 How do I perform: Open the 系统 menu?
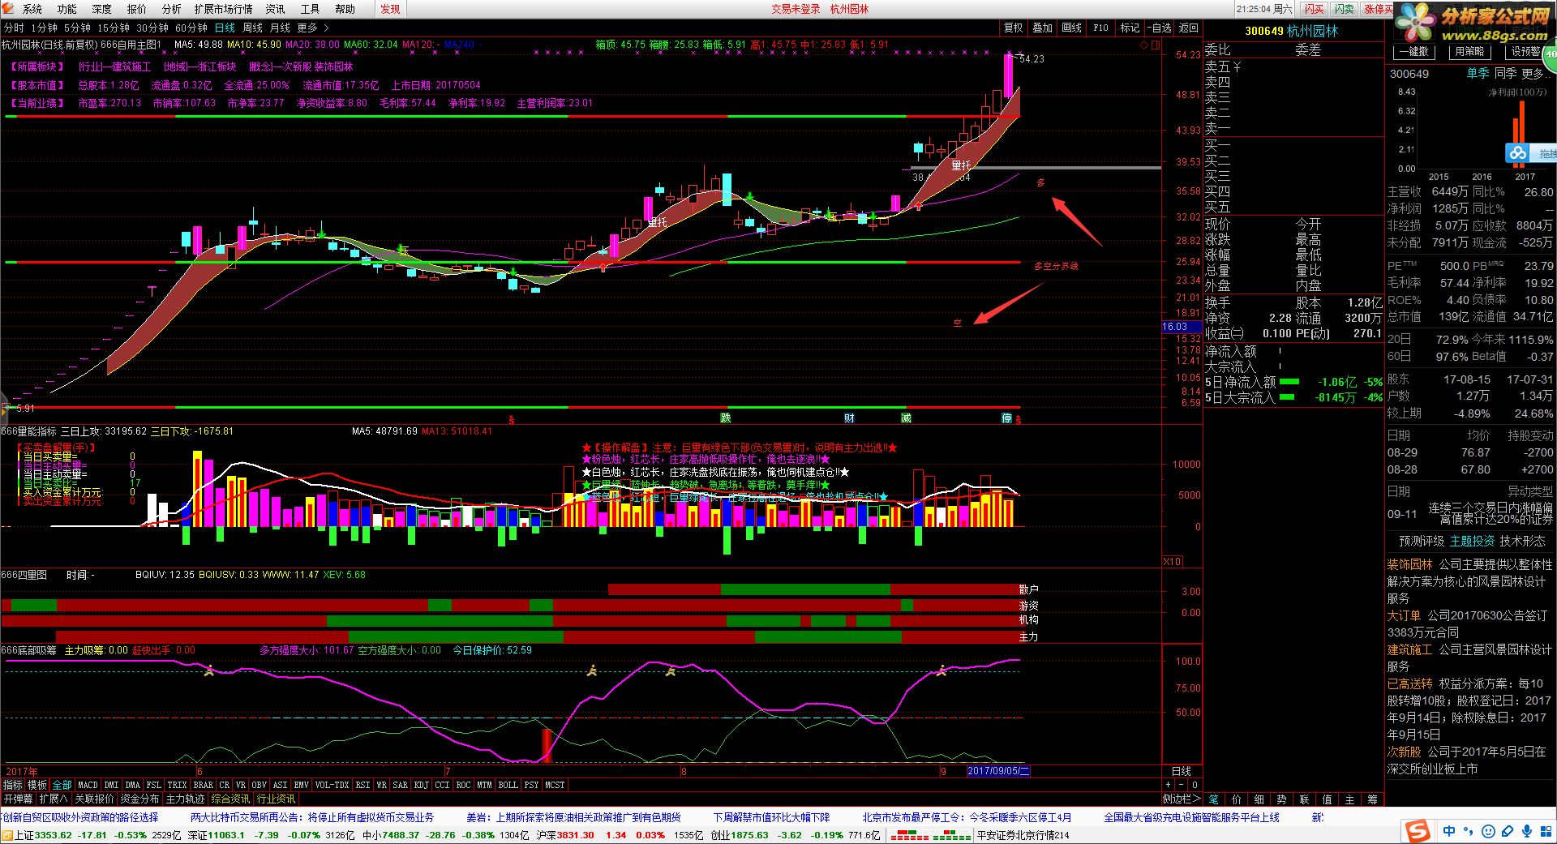pyautogui.click(x=32, y=9)
